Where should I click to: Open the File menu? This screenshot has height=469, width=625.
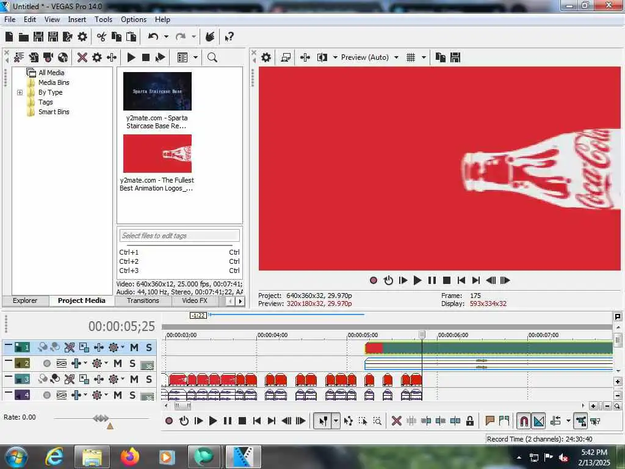click(x=10, y=20)
